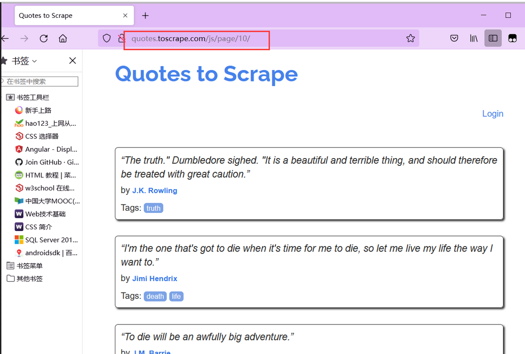Open a new tab with plus
The height and width of the screenshot is (354, 525).
pyautogui.click(x=146, y=15)
